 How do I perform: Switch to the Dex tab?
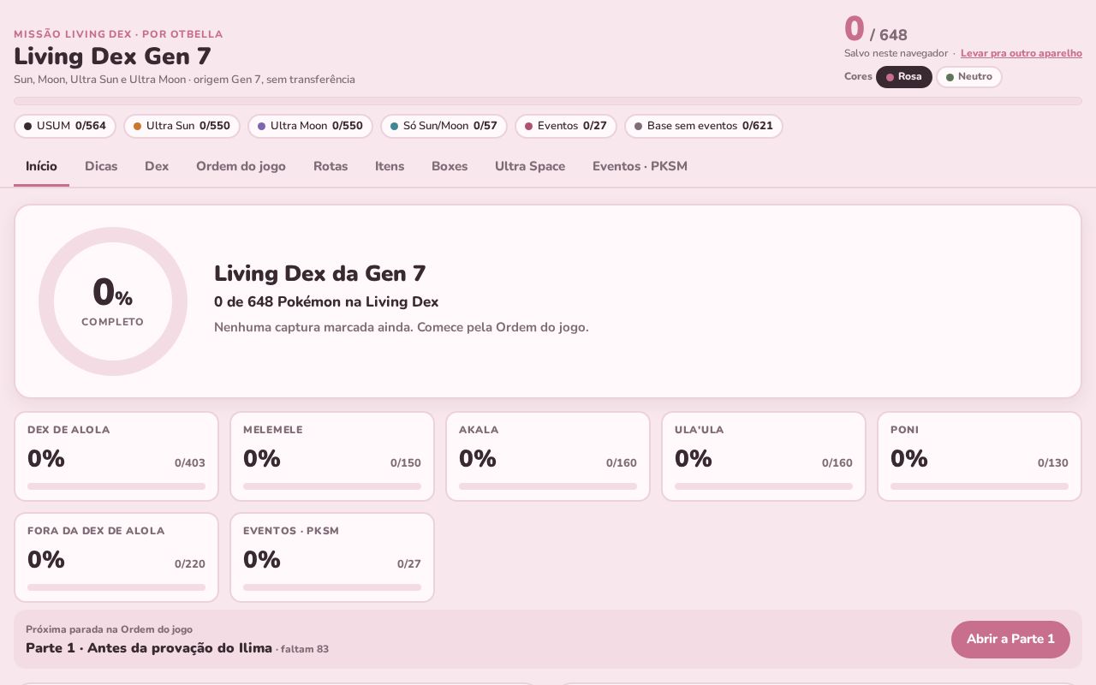coord(157,166)
